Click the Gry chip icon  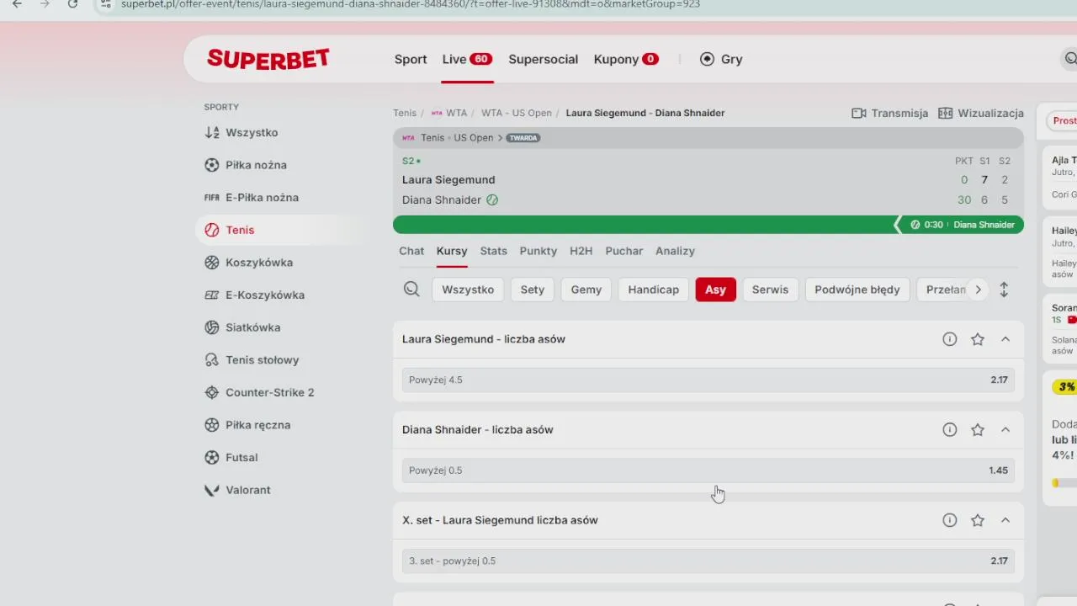pyautogui.click(x=707, y=59)
